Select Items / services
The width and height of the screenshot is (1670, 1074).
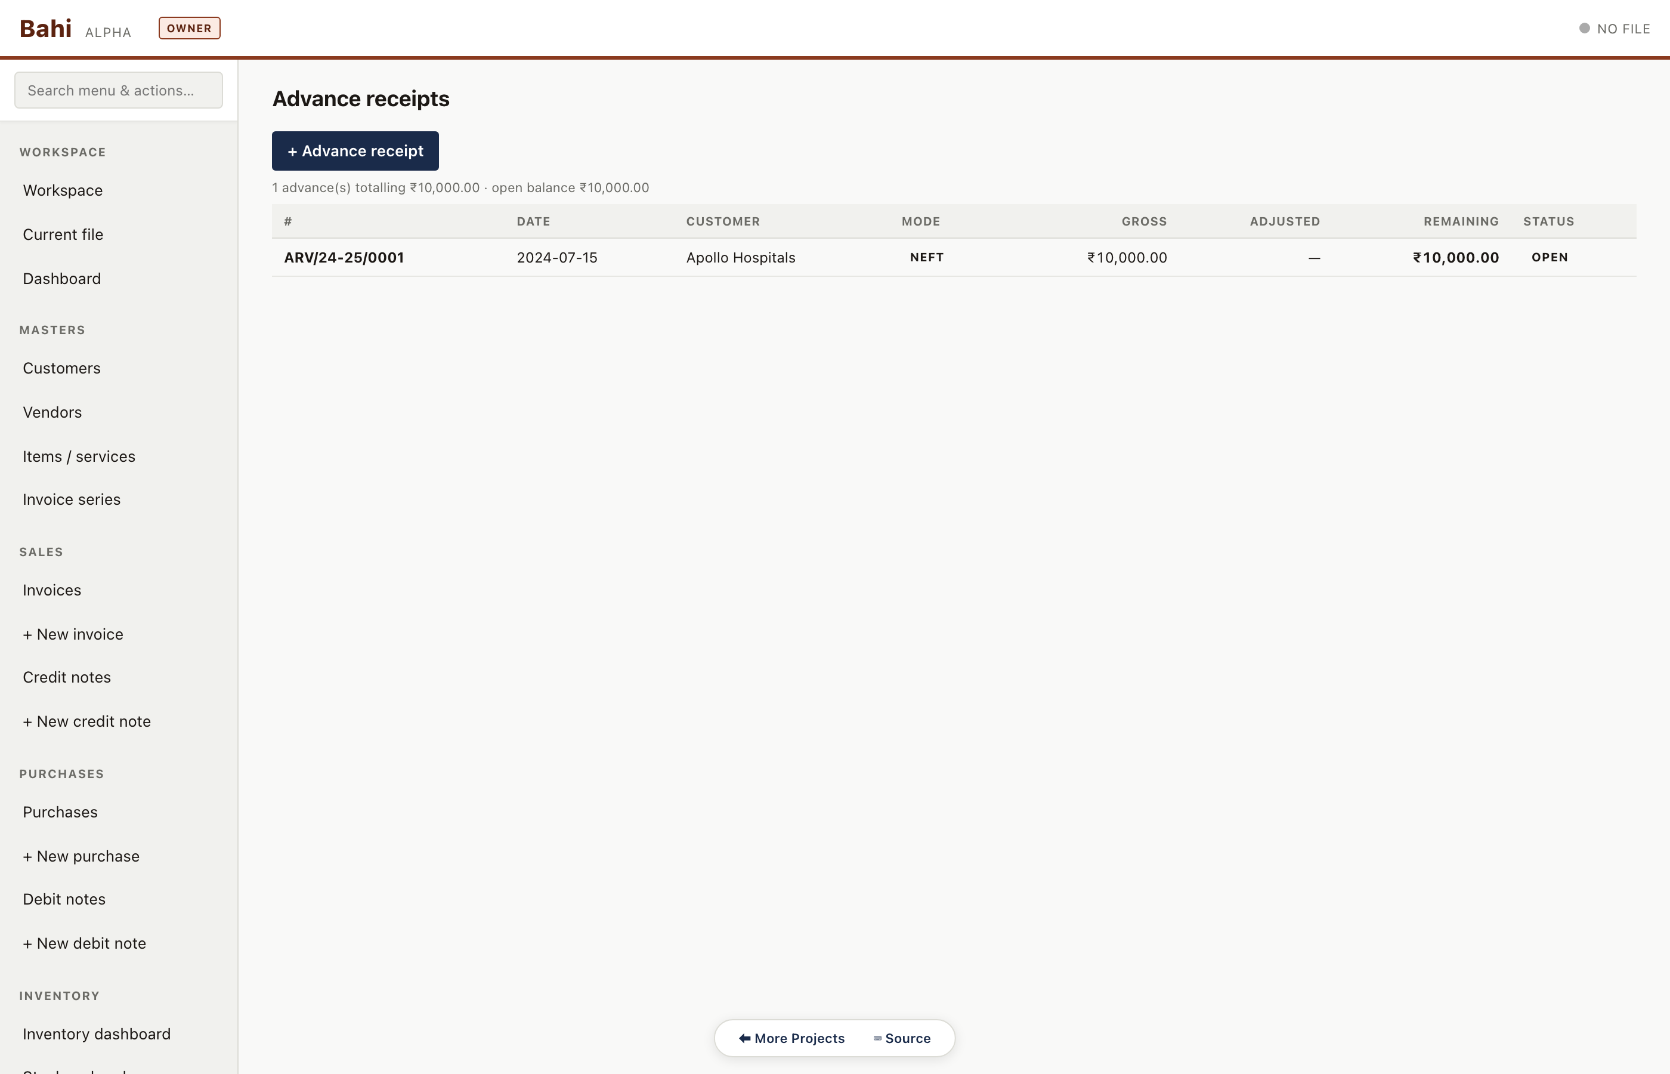pos(79,457)
